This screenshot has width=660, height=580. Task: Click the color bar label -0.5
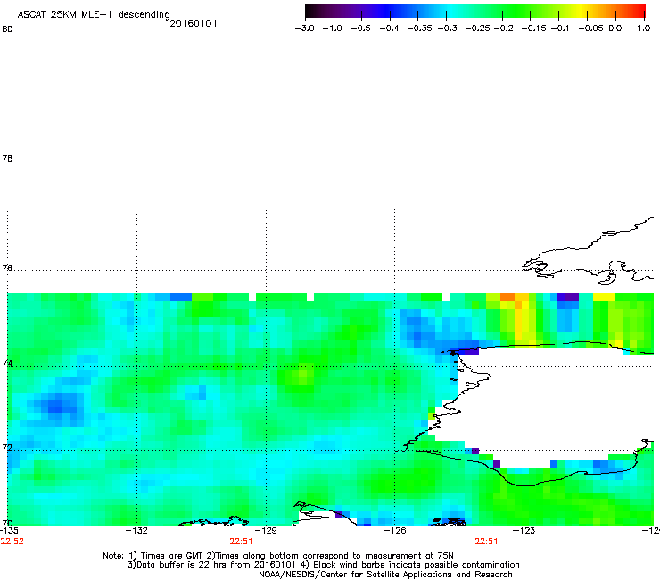click(x=360, y=29)
